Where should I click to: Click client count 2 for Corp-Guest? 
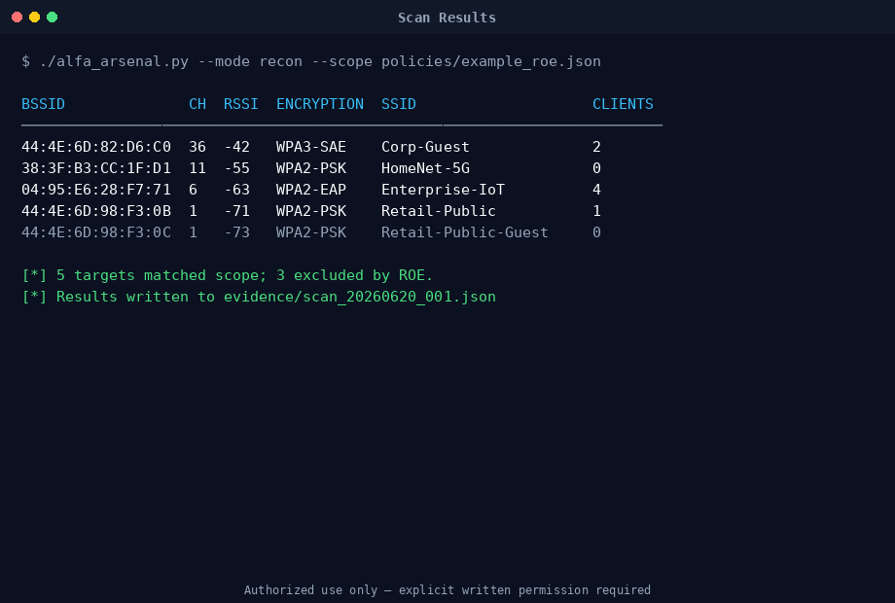coord(596,147)
